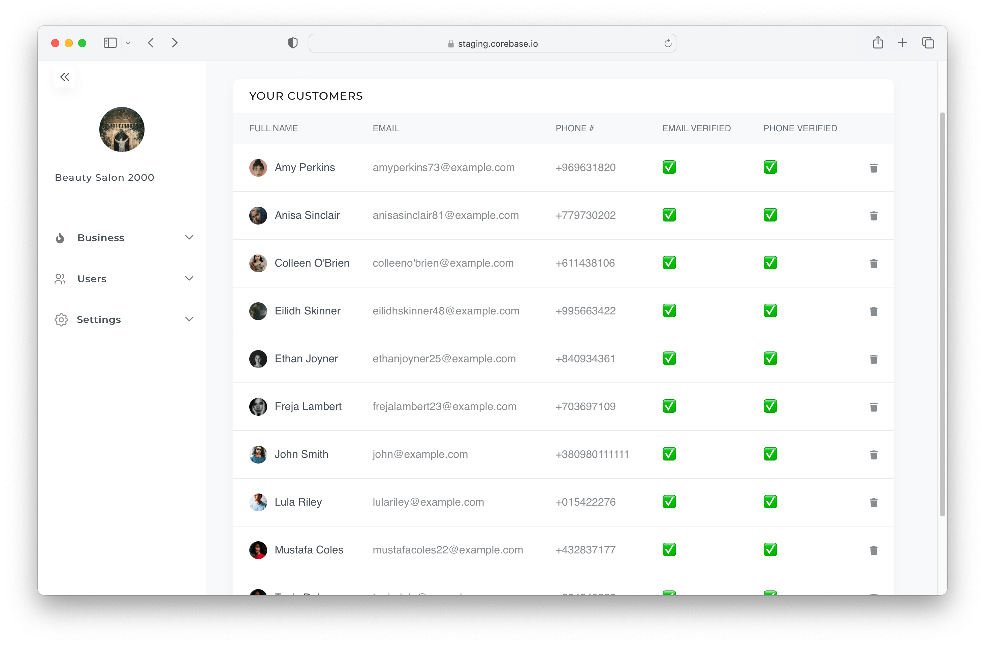Image resolution: width=985 pixels, height=645 pixels.
Task: Click email lulariley@example.com
Action: coord(428,502)
